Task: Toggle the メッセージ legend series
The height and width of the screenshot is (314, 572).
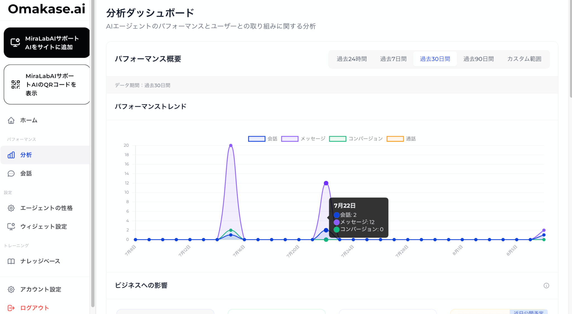Action: tap(303, 139)
